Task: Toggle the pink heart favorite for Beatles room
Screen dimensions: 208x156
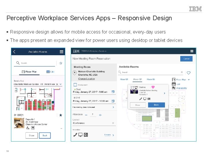Action: [153, 87]
